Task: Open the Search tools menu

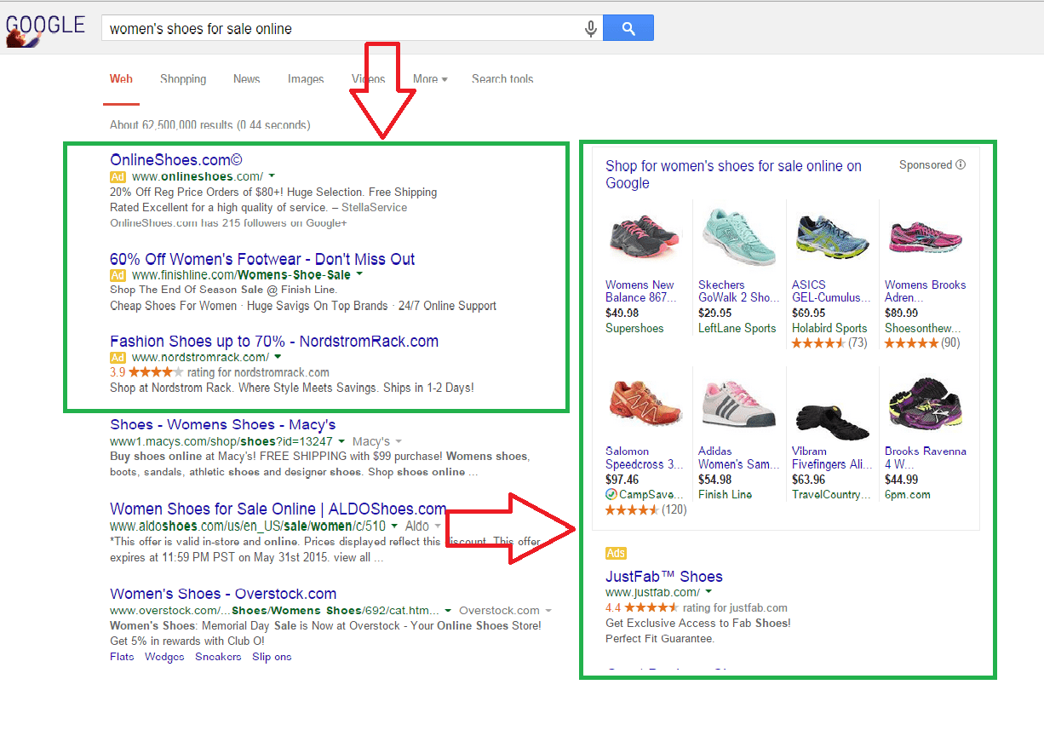Action: coord(502,79)
